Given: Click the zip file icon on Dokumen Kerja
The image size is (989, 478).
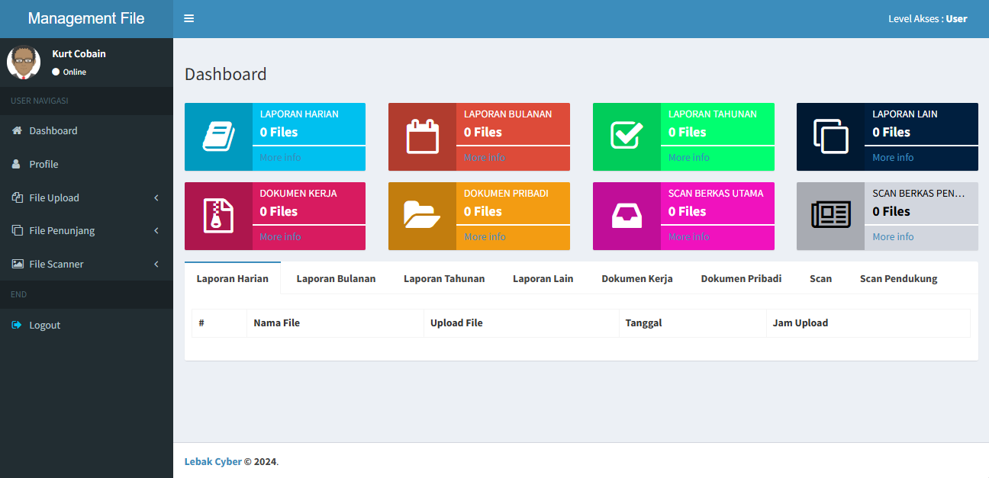Looking at the screenshot, I should click(x=218, y=217).
